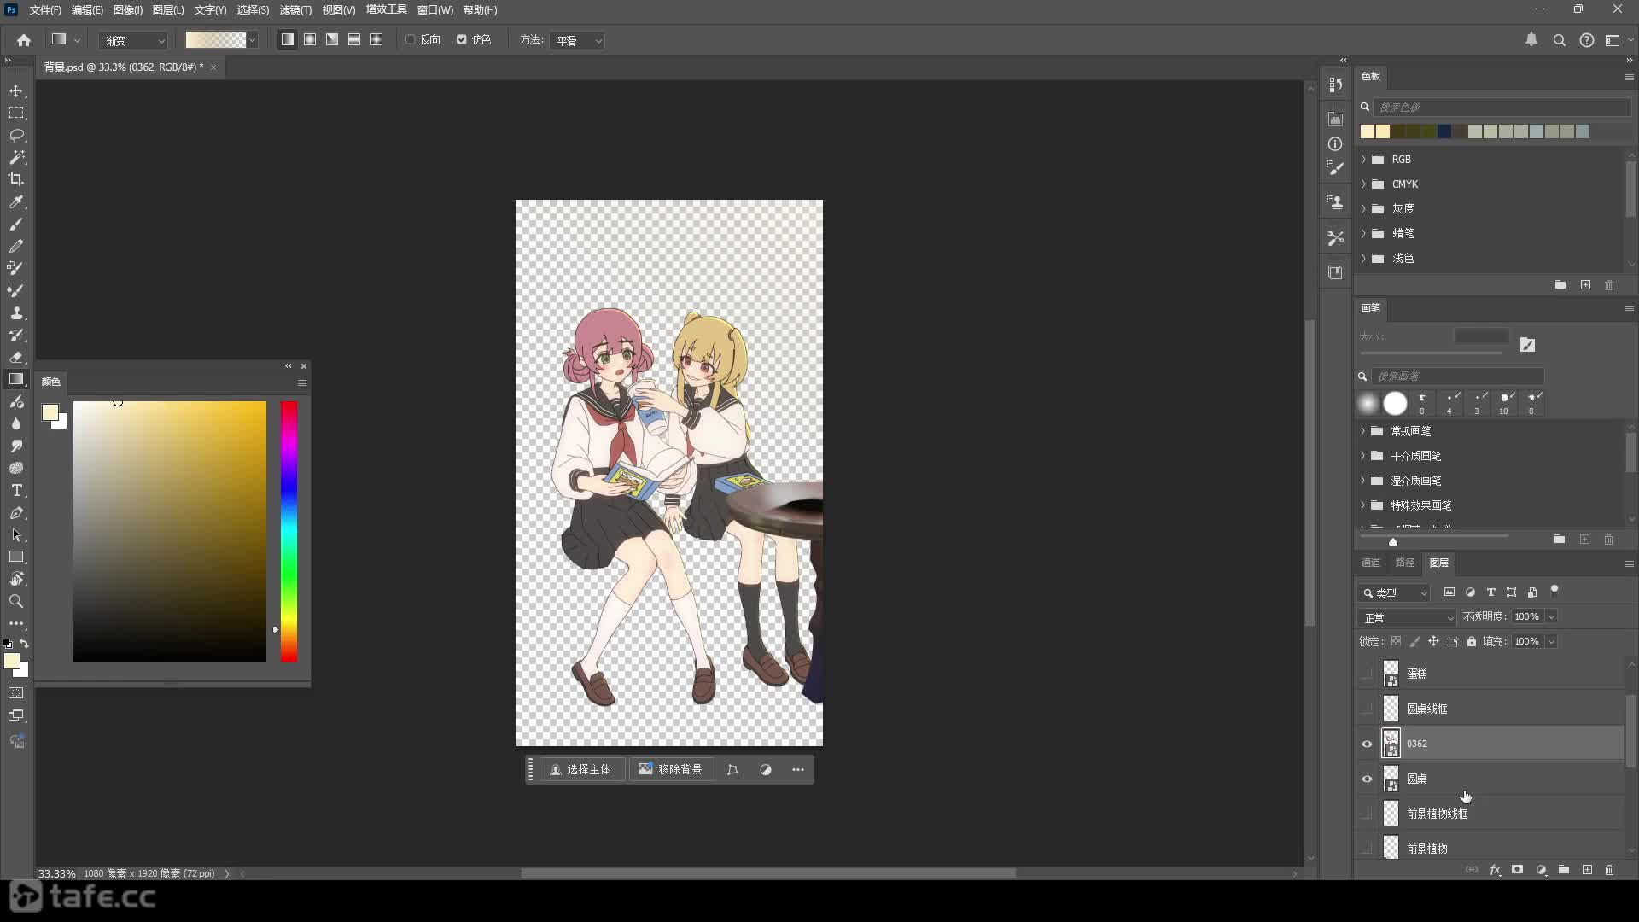This screenshot has width=1639, height=922.
Task: Open the 正常 blend mode dropdown
Action: 1408,617
